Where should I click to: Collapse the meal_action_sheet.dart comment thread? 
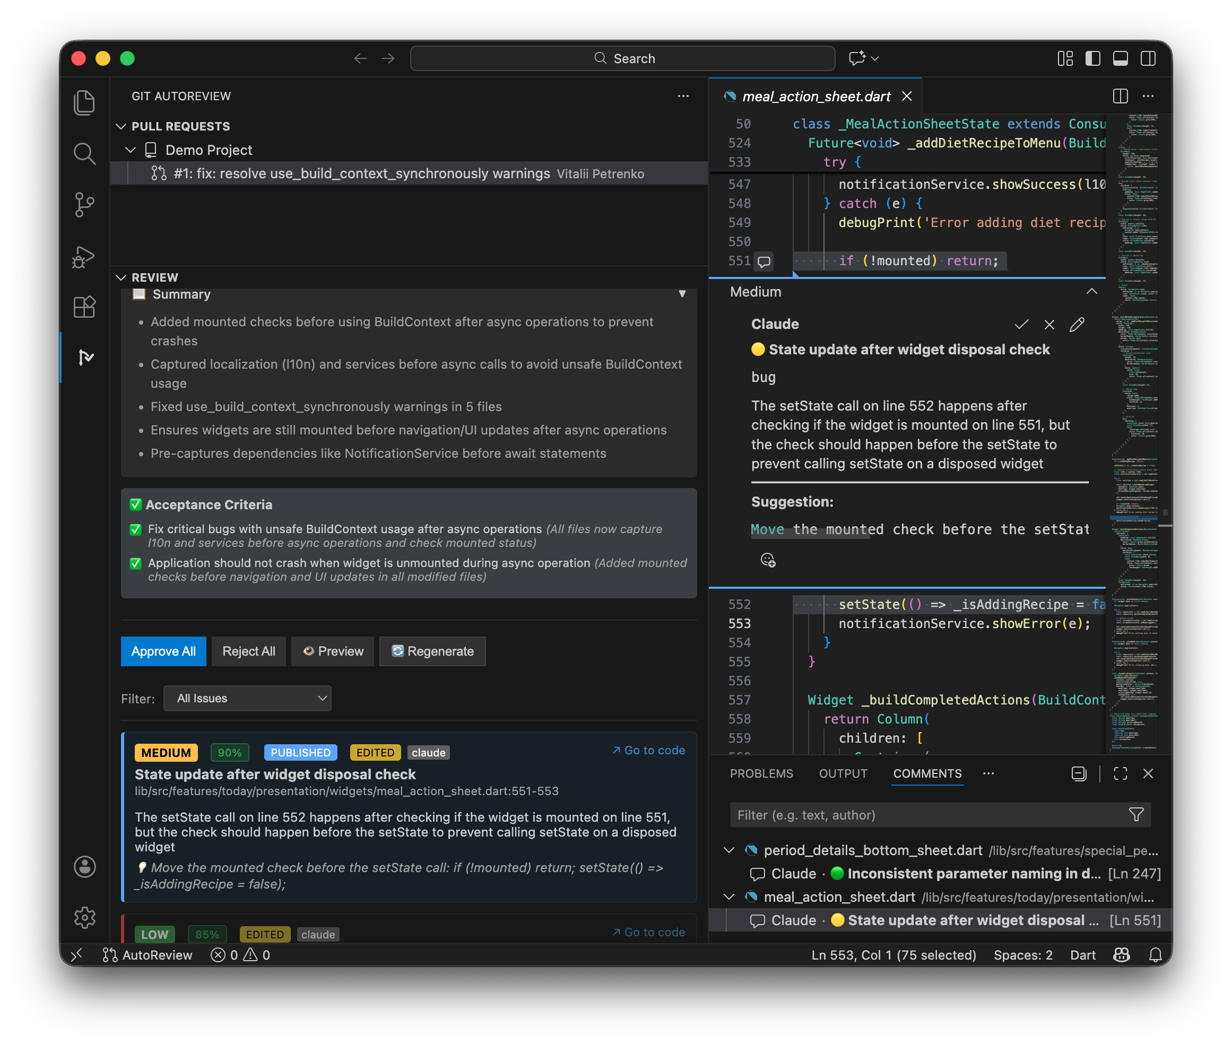click(730, 896)
